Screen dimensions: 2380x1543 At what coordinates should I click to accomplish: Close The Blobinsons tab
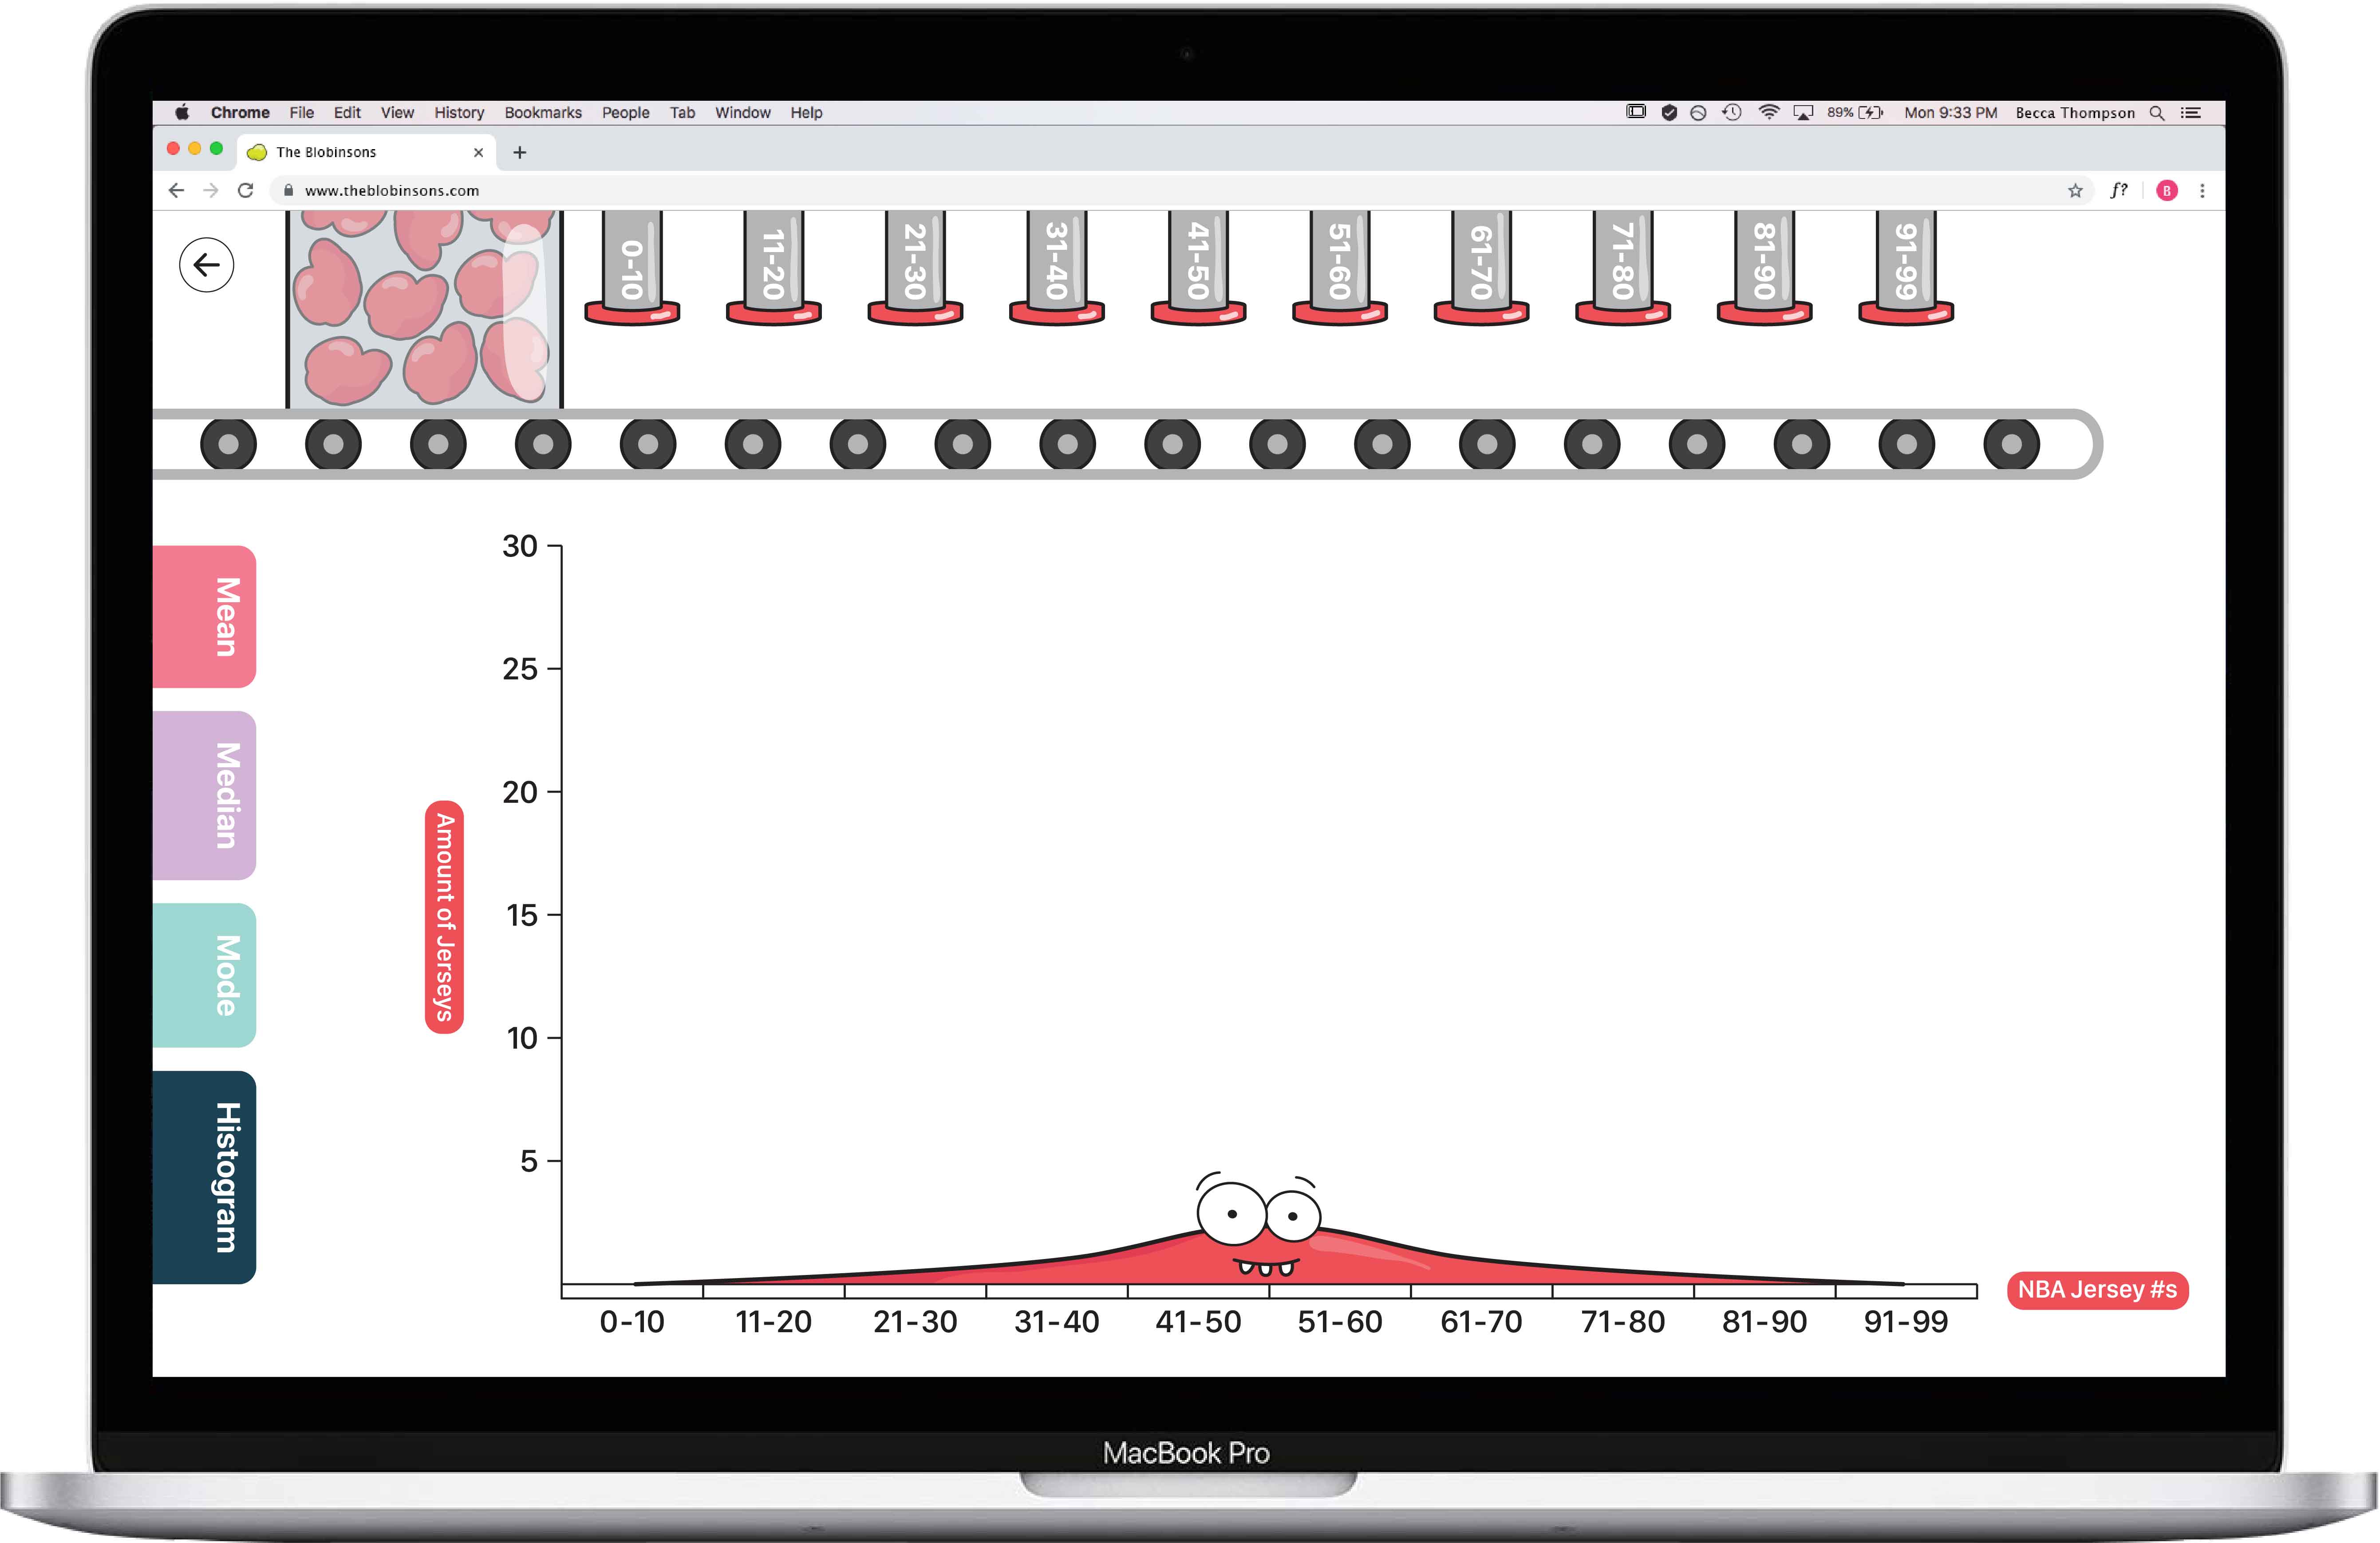478,152
